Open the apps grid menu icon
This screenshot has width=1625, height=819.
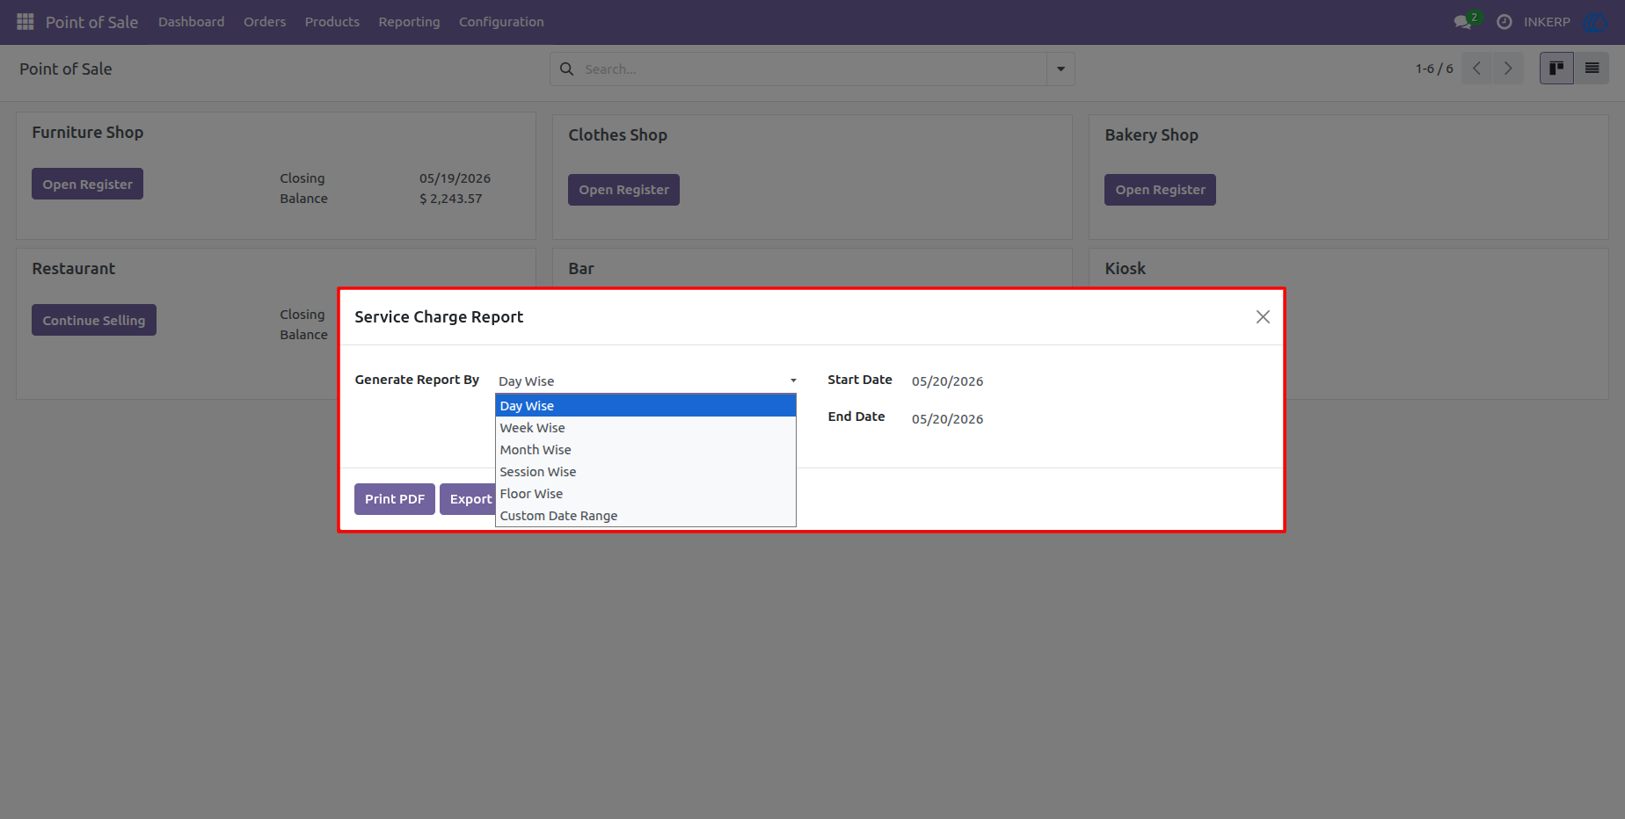[25, 21]
